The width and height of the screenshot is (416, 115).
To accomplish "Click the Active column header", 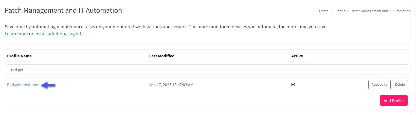I will click(x=297, y=56).
